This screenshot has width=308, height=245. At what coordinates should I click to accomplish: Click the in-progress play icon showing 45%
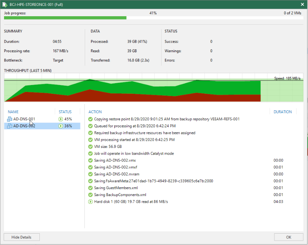(61, 119)
